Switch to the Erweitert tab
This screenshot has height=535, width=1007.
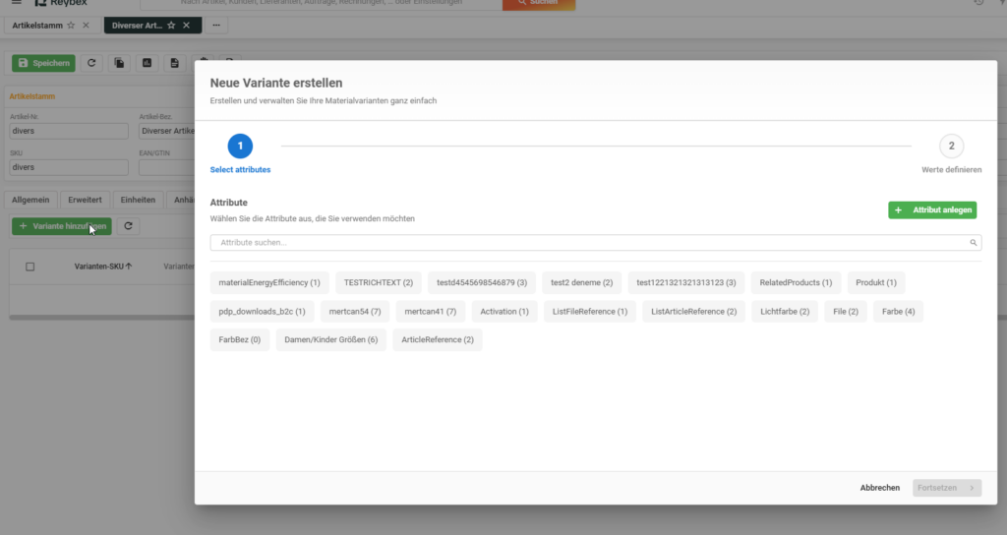coord(85,200)
